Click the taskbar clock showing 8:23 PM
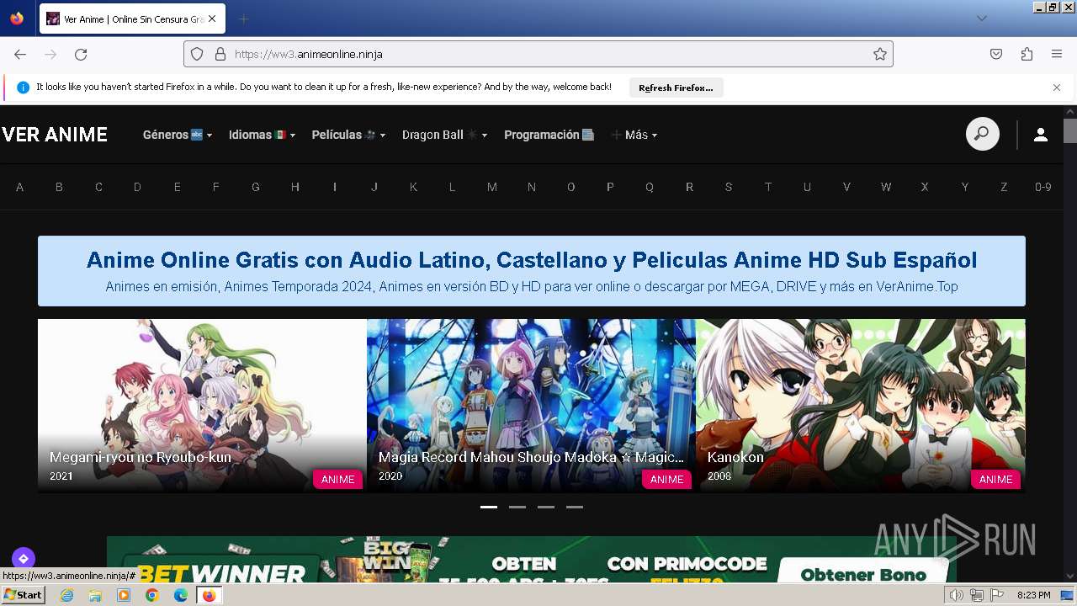Image resolution: width=1077 pixels, height=606 pixels. [1033, 595]
